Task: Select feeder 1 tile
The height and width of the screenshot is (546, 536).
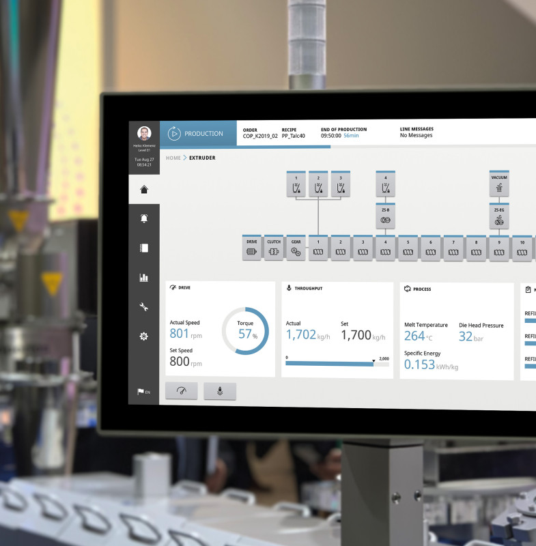Action: [296, 184]
